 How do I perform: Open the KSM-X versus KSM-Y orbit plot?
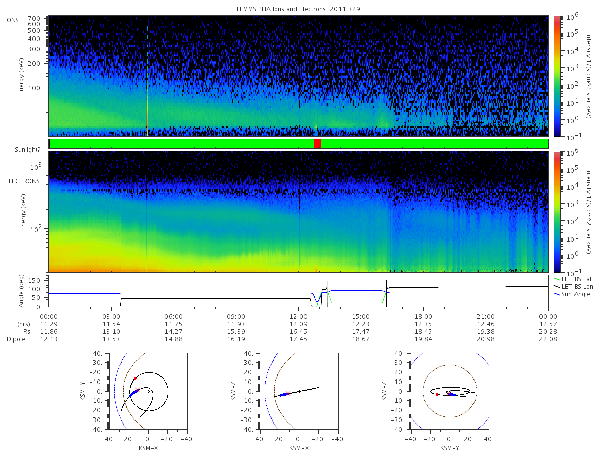148,391
